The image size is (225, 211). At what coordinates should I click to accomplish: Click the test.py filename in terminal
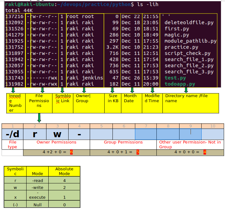coord(175,78)
